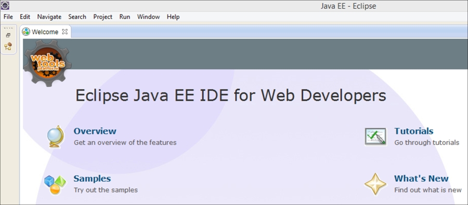
Task: Click 'Try out the samples' text
Action: pos(106,190)
